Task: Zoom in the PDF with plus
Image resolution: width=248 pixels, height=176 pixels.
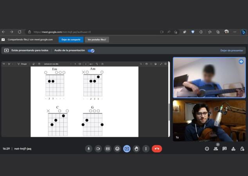Action: [x=75, y=64]
